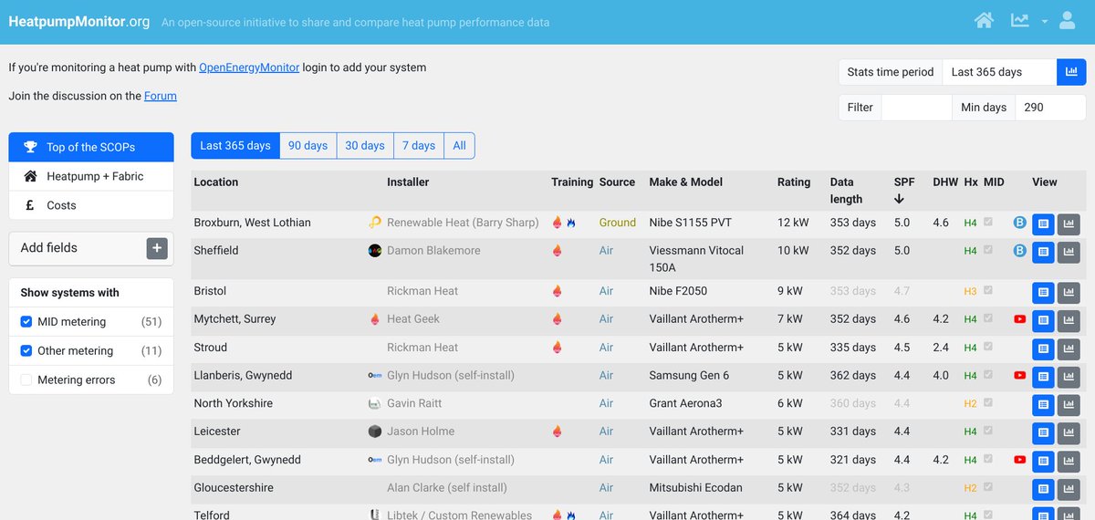Click the Mitsubishi Ecodan model cell
Viewport: 1095px width, 520px height.
pos(694,488)
